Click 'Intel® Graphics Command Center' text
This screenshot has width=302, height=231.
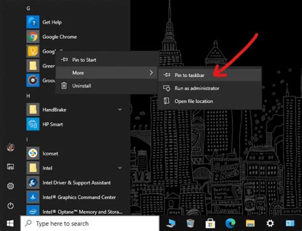pos(79,197)
